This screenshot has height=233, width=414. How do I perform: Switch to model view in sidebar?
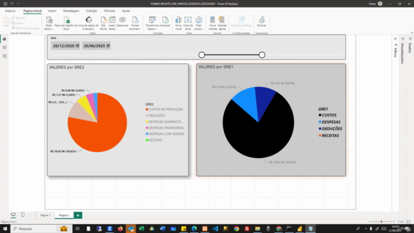click(x=5, y=56)
